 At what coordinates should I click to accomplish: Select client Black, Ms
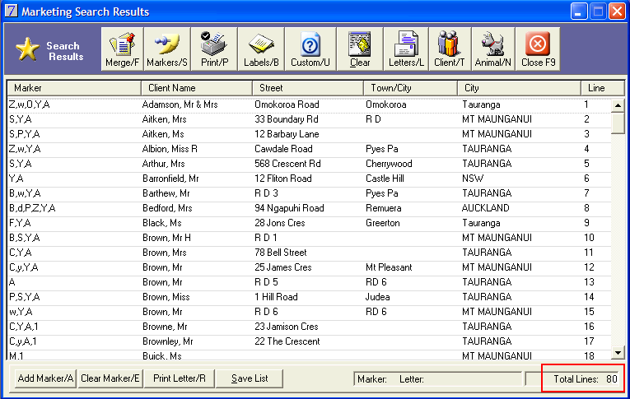(x=162, y=223)
